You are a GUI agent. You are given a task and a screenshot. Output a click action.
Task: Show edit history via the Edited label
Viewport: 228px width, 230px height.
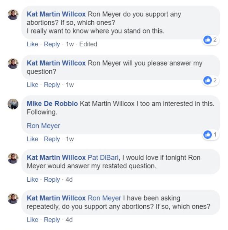[88, 44]
